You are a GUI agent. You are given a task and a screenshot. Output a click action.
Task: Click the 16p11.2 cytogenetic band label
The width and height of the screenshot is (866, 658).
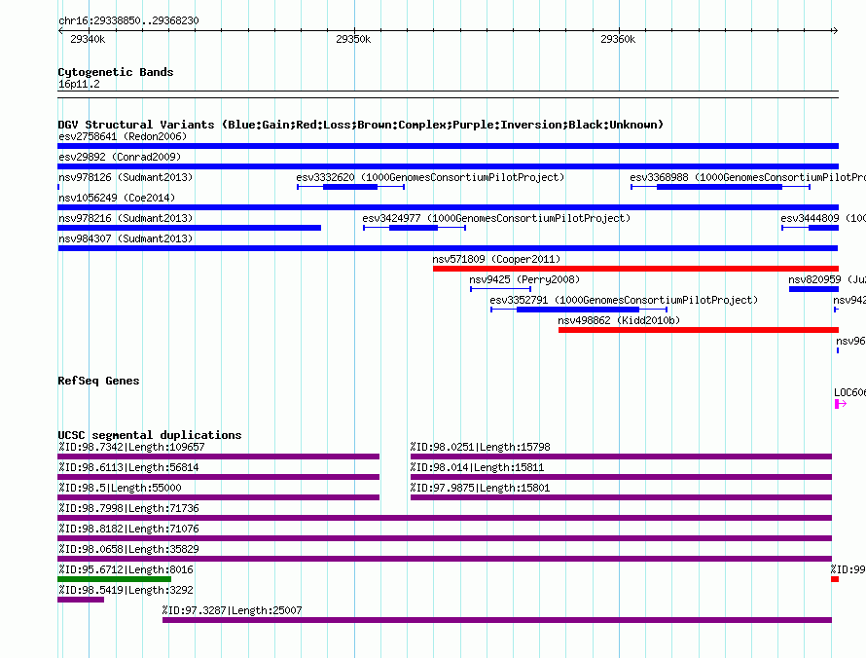79,84
